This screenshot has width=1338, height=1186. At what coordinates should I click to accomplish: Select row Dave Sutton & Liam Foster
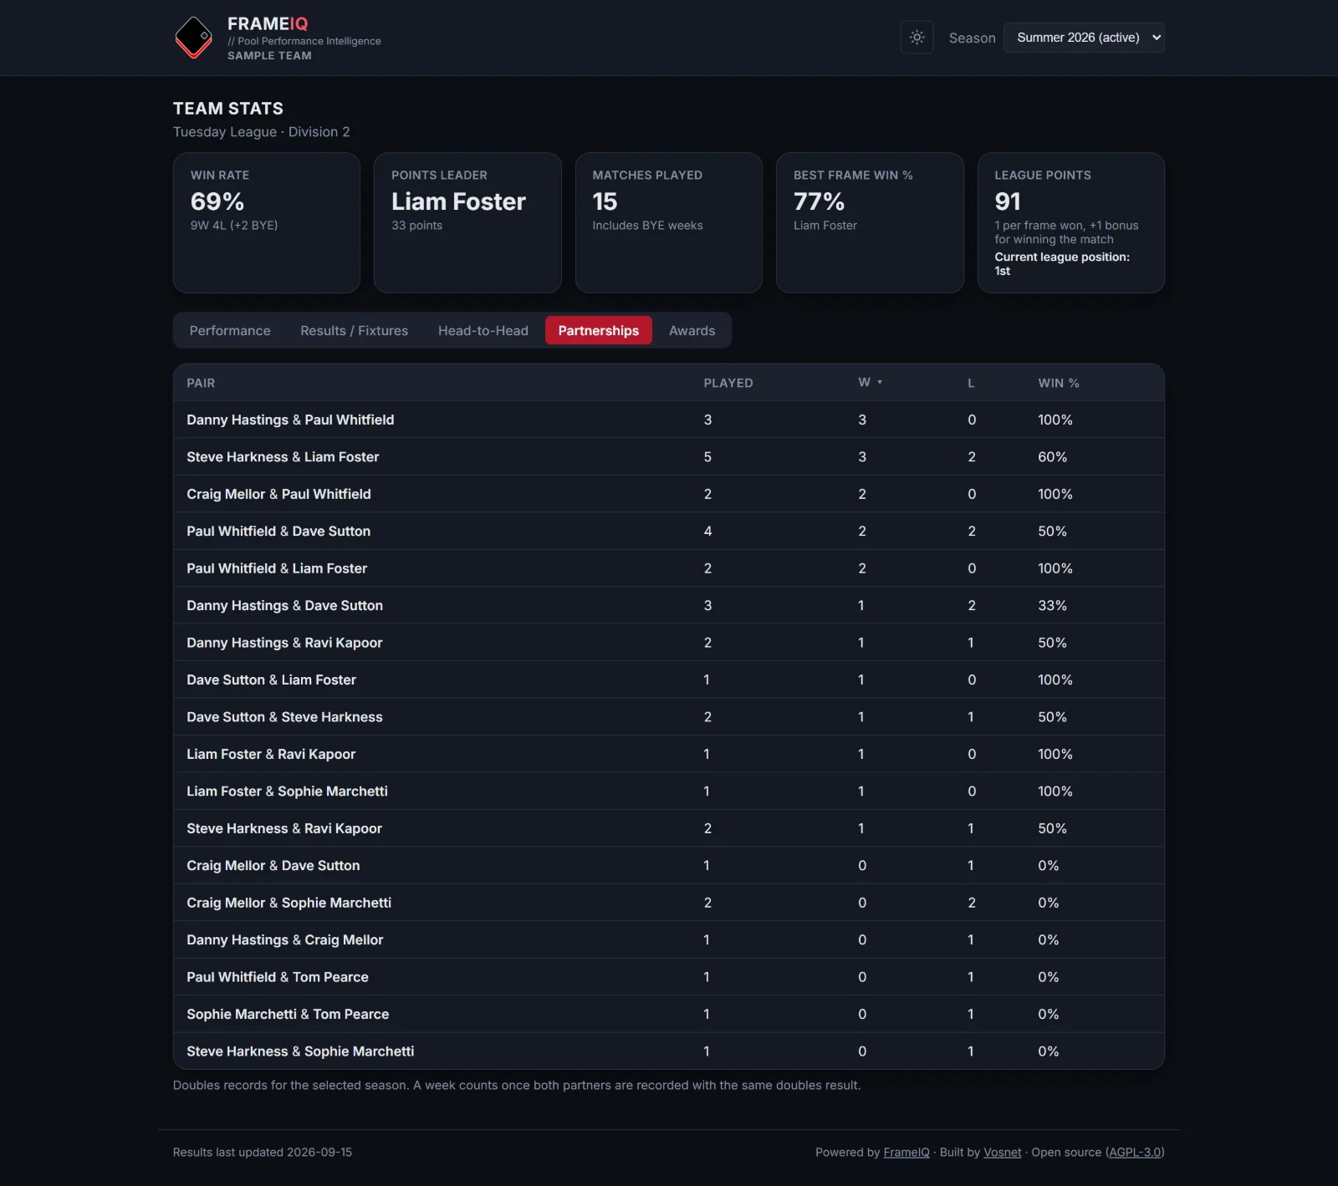668,680
